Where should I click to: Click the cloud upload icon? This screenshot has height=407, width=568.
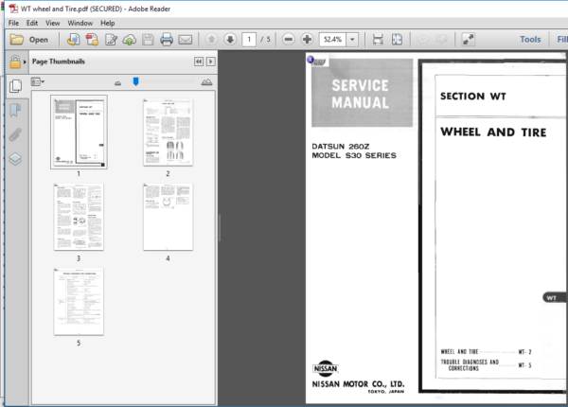click(x=130, y=40)
